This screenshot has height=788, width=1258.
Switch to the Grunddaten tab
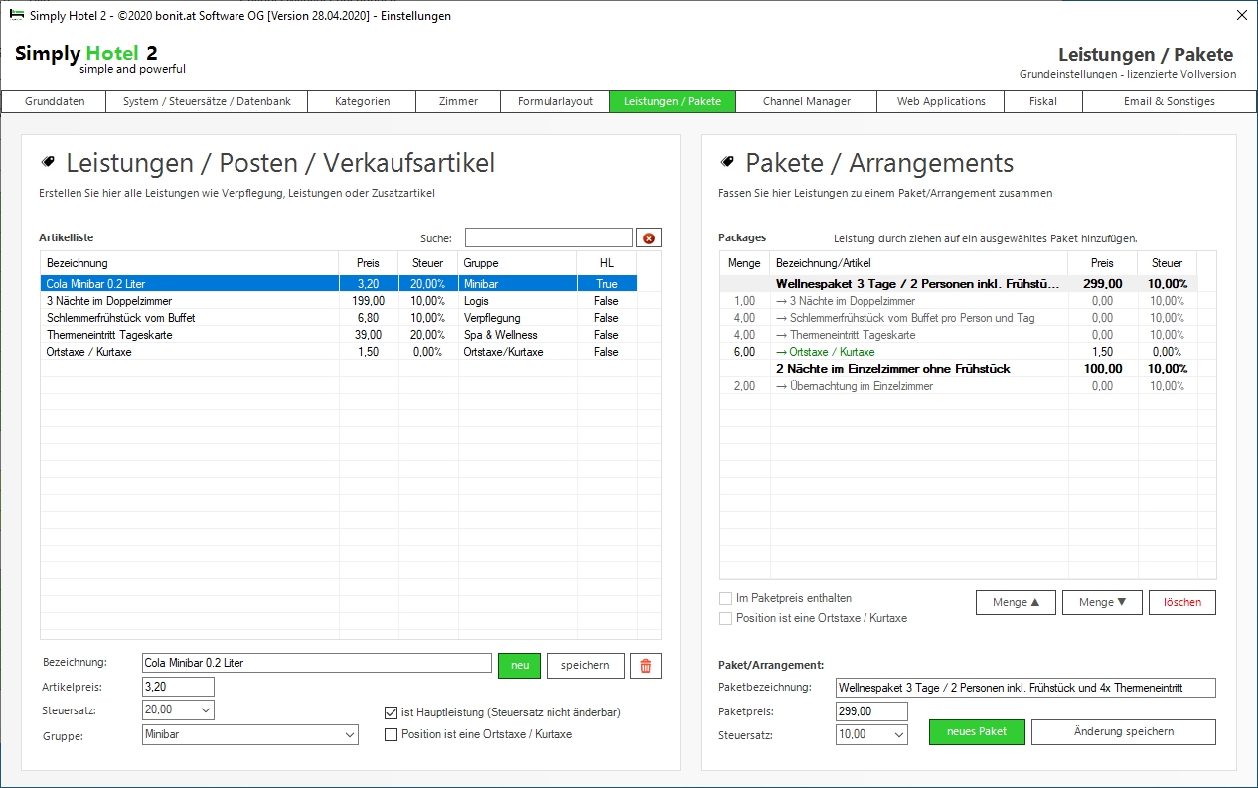pos(55,101)
